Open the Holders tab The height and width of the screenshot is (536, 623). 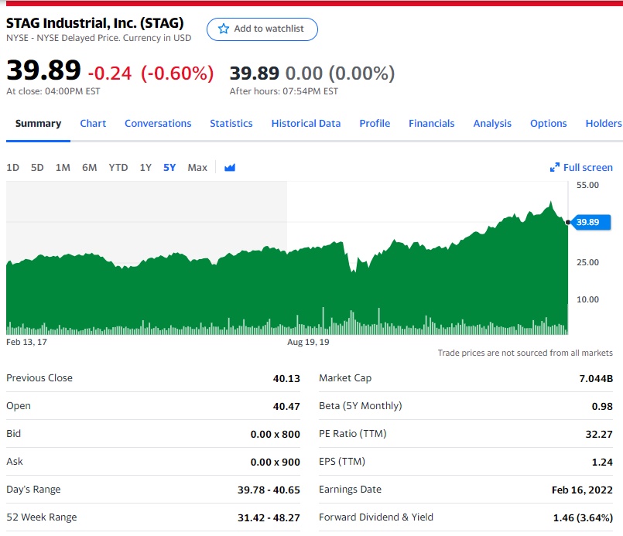(x=604, y=124)
